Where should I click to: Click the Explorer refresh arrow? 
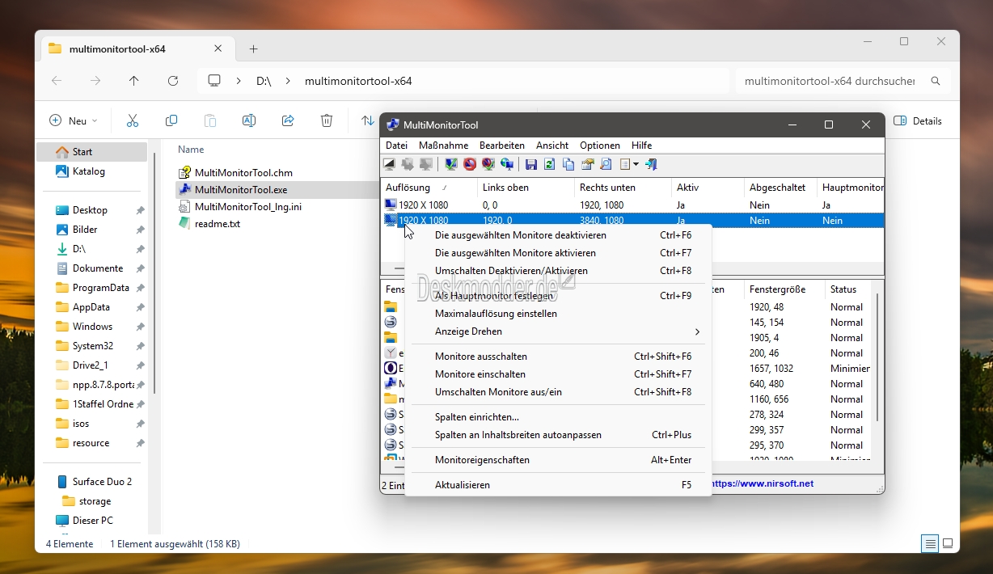(x=173, y=81)
